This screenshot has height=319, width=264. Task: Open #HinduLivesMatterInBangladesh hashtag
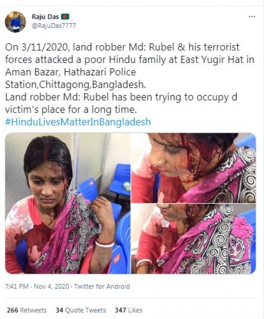[78, 122]
